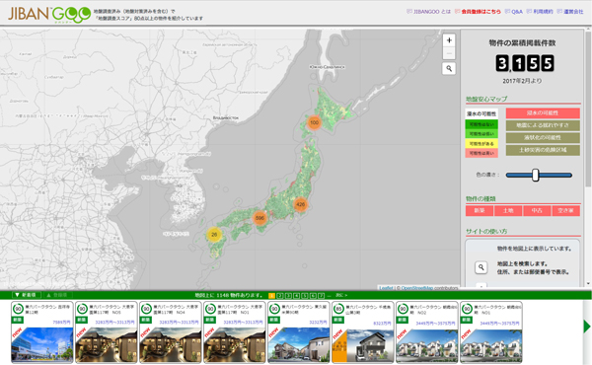The height and width of the screenshot is (365, 592).
Task: Select 液状化の可能性 map layer button
Action: coord(543,137)
